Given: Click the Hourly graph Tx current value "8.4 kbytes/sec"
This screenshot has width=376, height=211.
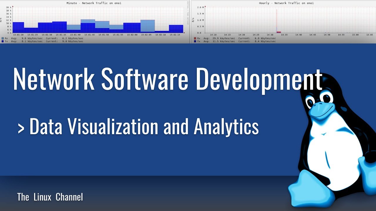Looking at the screenshot, I should (x=265, y=41).
